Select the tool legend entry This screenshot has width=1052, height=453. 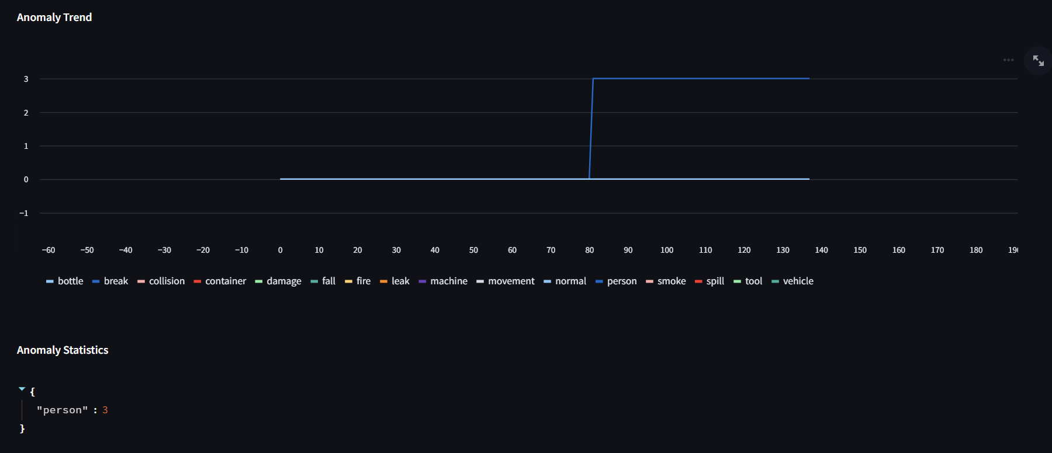pos(748,281)
